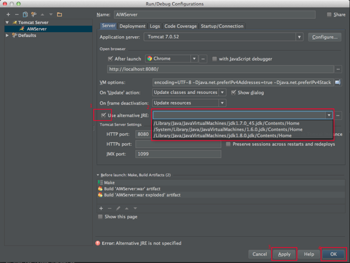Enable with JavaScript debugger checkbox
Viewport: 350px width, 263px height.
pyautogui.click(x=215, y=59)
